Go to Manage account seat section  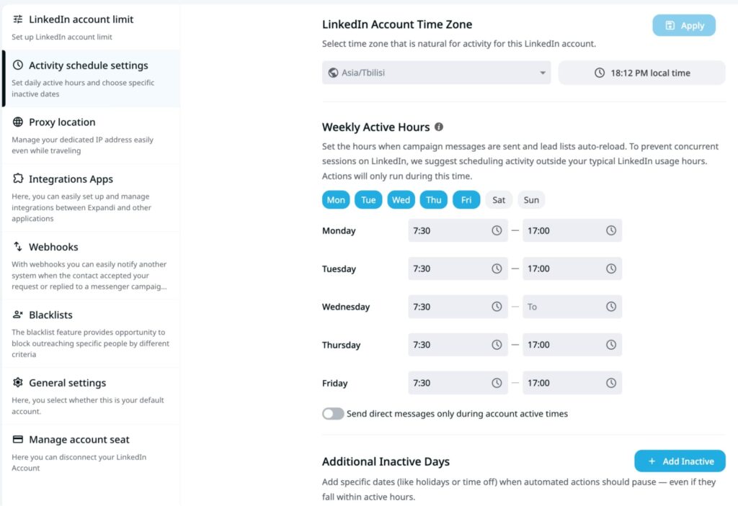(79, 440)
